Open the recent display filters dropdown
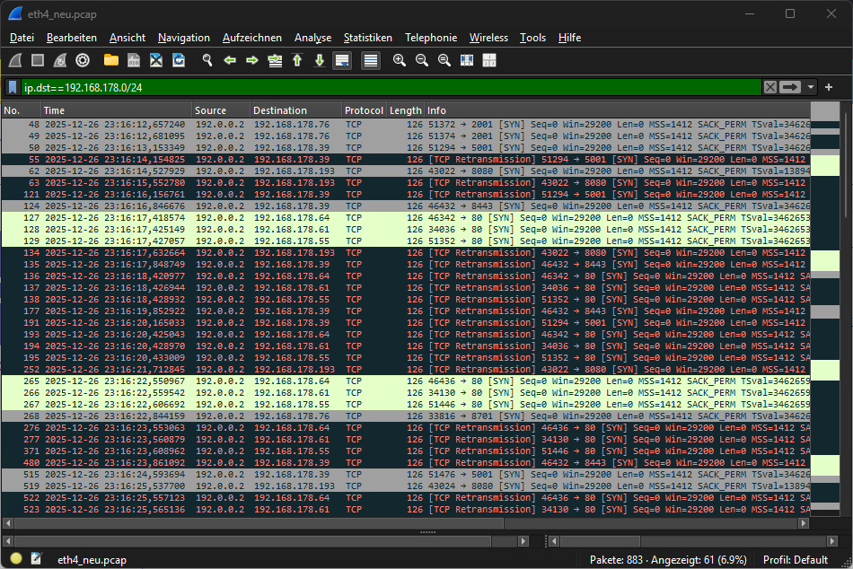 811,88
